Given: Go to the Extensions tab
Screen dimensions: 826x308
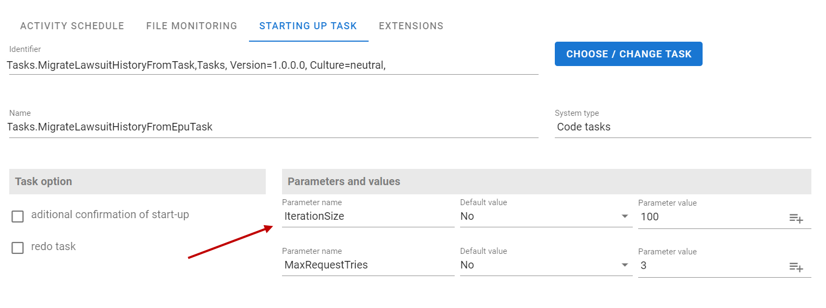Looking at the screenshot, I should tap(411, 26).
